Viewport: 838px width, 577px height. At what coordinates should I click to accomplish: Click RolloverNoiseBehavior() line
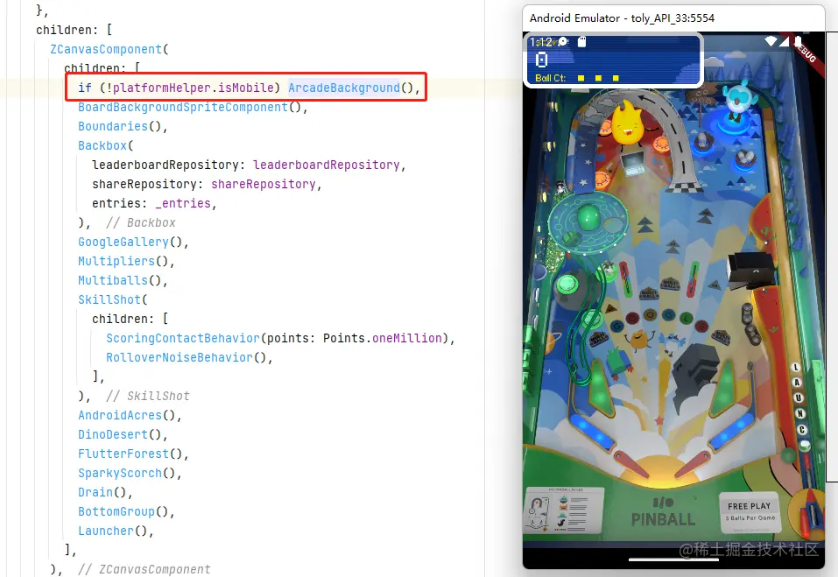[x=189, y=357]
